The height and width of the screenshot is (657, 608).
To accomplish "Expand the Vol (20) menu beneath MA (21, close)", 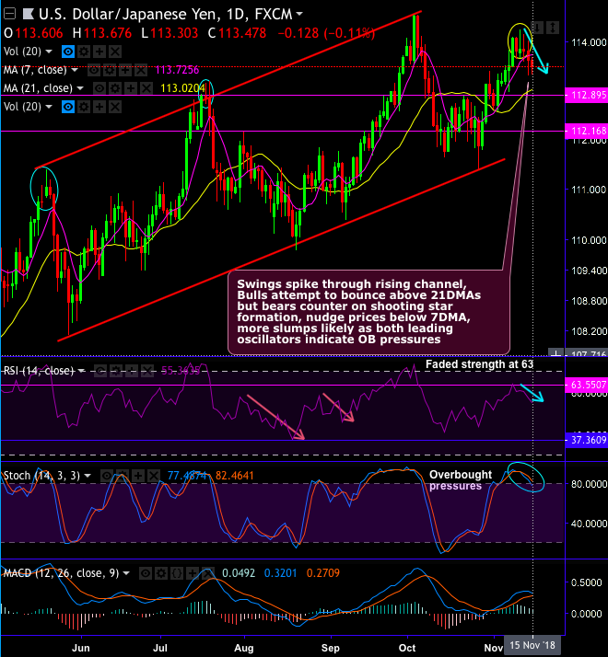I will [49, 107].
